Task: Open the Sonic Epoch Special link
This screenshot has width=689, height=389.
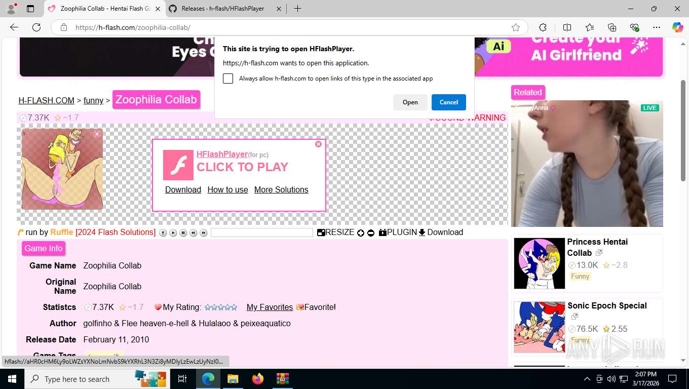Action: tap(607, 305)
